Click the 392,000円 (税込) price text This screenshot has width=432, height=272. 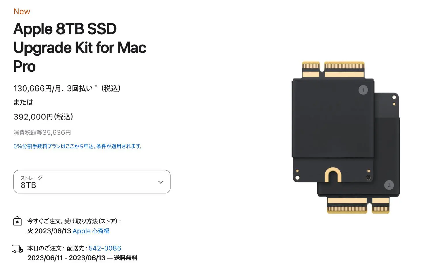[43, 117]
